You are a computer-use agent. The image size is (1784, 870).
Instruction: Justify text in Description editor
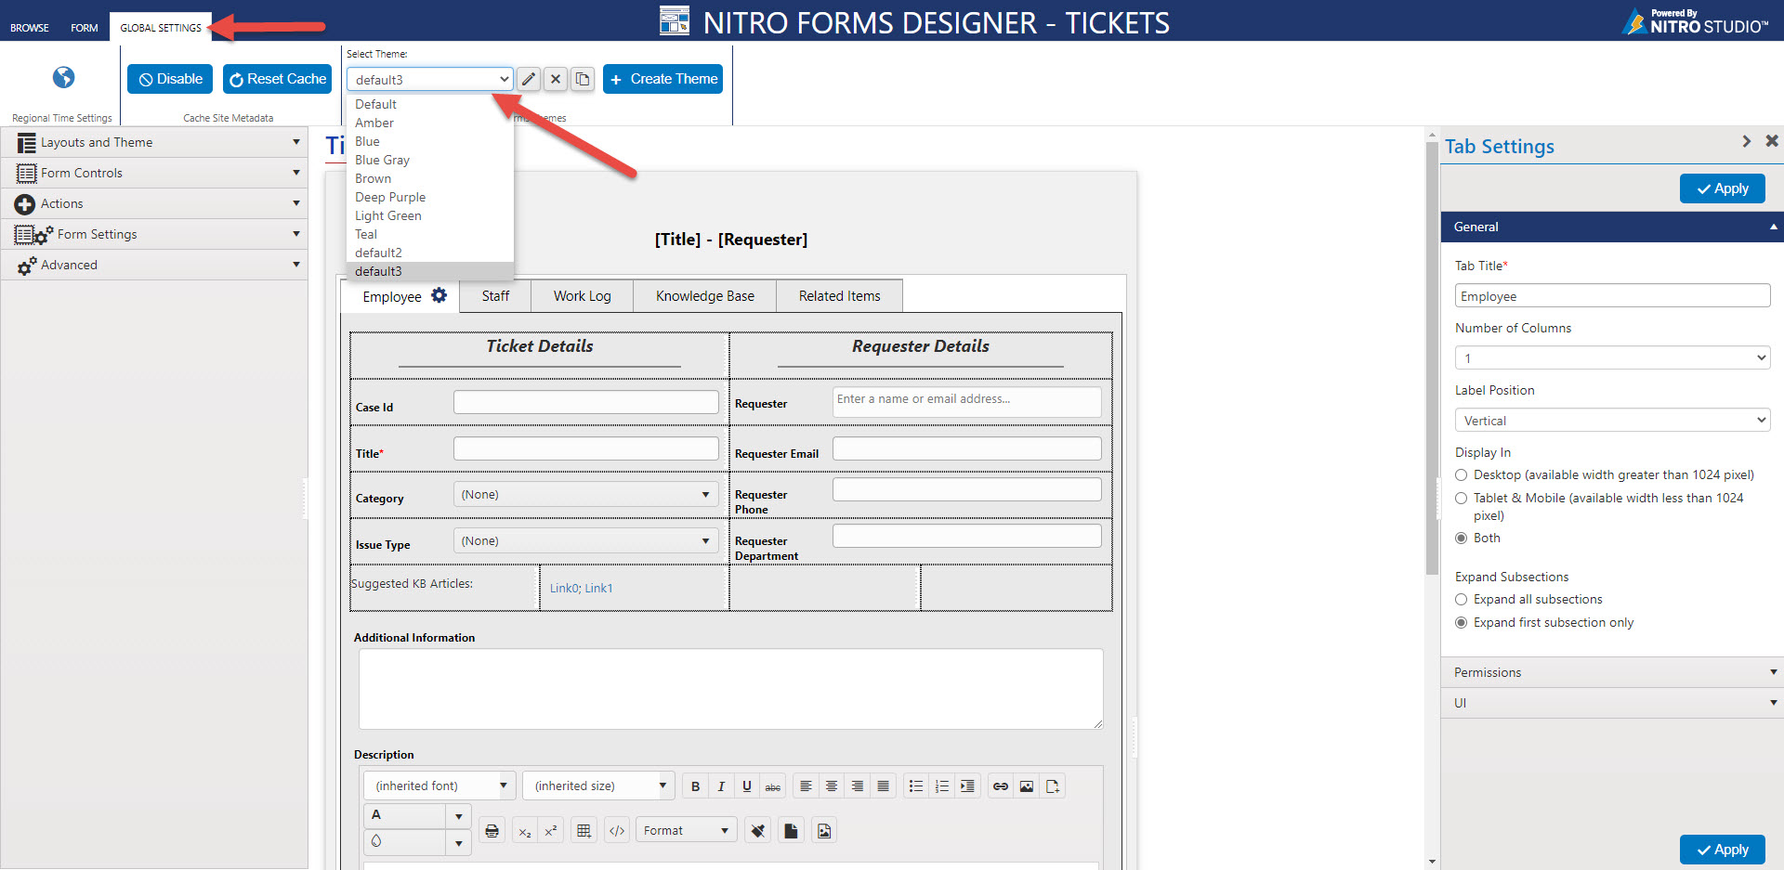pyautogui.click(x=884, y=786)
